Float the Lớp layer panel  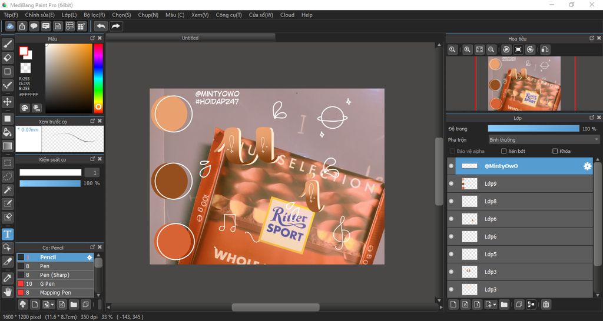point(592,118)
